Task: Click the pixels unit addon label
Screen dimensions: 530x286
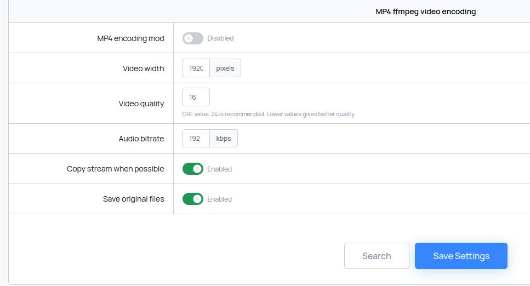Action: [x=225, y=68]
